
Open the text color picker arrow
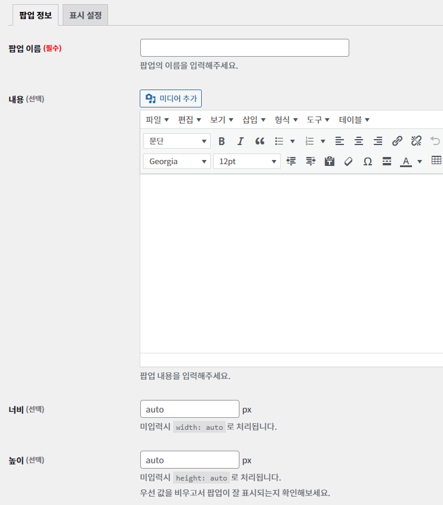420,161
